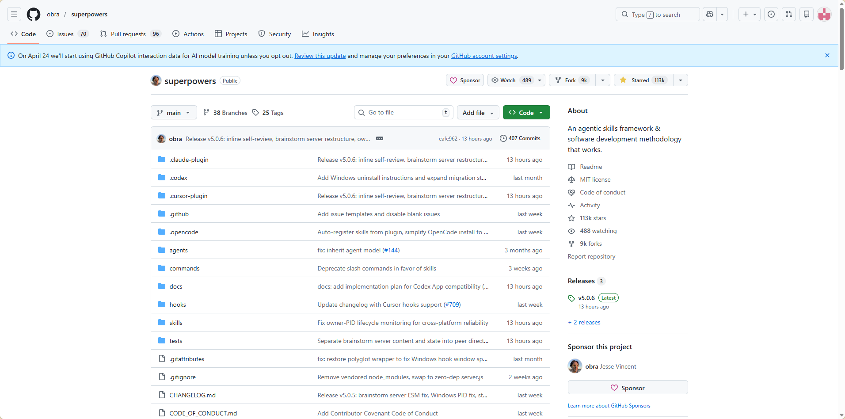
Task: Dismiss the Copilot data notice banner
Action: pyautogui.click(x=827, y=56)
